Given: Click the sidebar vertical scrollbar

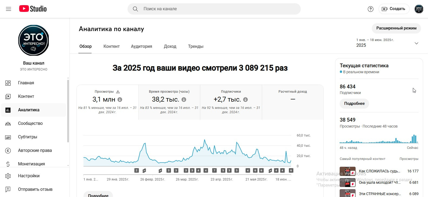Looking at the screenshot, I should click(x=68, y=111).
